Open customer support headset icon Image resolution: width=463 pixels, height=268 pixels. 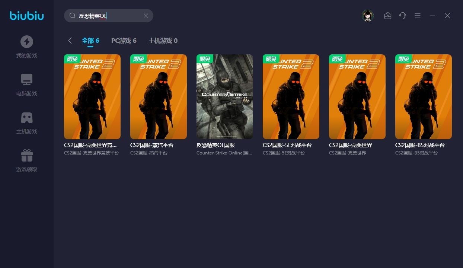pyautogui.click(x=403, y=16)
